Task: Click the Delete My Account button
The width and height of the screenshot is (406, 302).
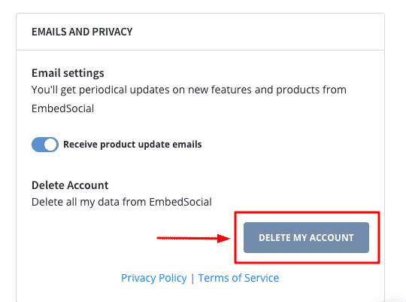Action: (306, 238)
